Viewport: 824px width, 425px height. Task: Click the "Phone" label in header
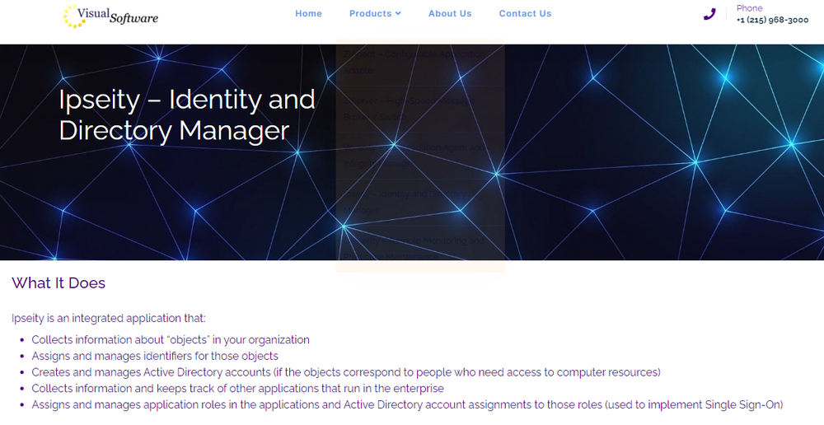[x=749, y=8]
